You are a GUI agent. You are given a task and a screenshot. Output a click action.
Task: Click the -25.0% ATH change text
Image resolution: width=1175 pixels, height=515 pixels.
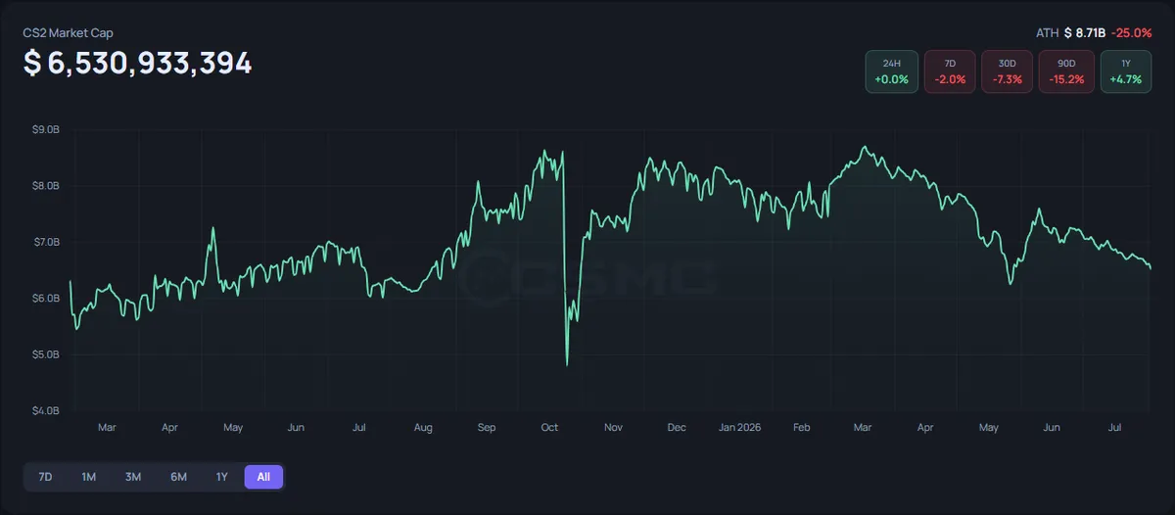click(1131, 32)
